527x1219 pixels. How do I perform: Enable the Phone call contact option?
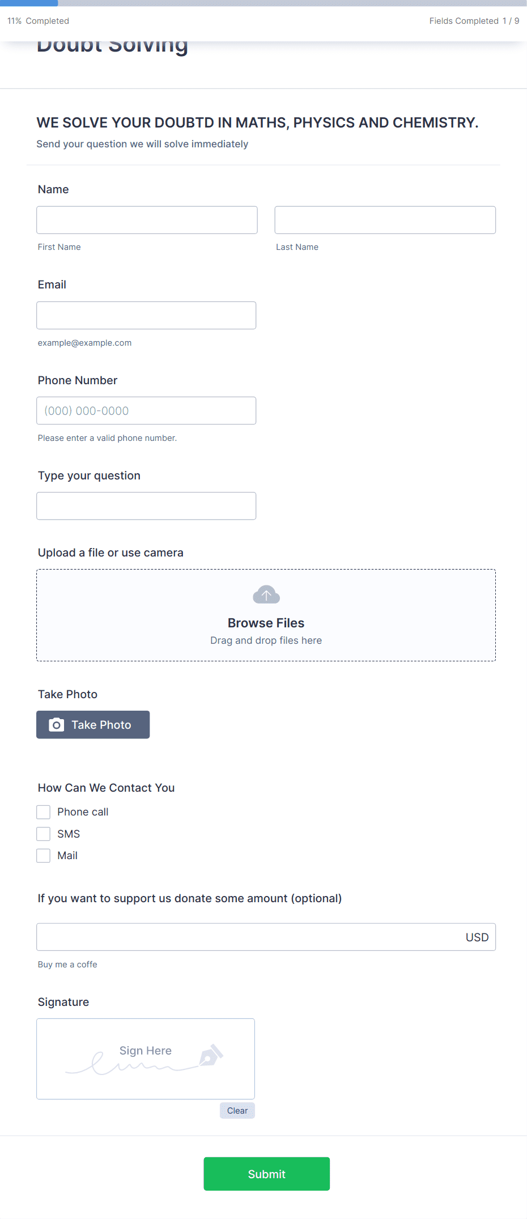[x=43, y=812]
